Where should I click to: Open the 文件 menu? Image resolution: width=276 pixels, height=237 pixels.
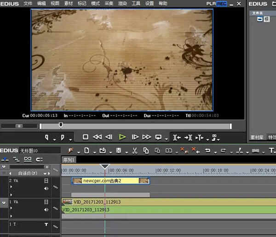[28, 3]
